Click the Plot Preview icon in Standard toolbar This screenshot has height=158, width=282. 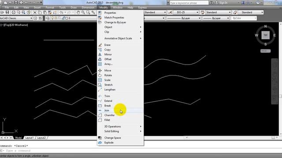19,12
